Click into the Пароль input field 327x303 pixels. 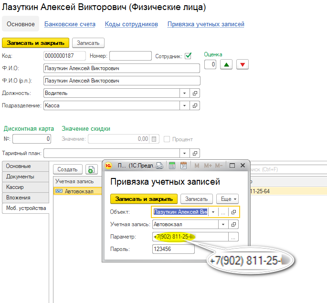click(173, 249)
